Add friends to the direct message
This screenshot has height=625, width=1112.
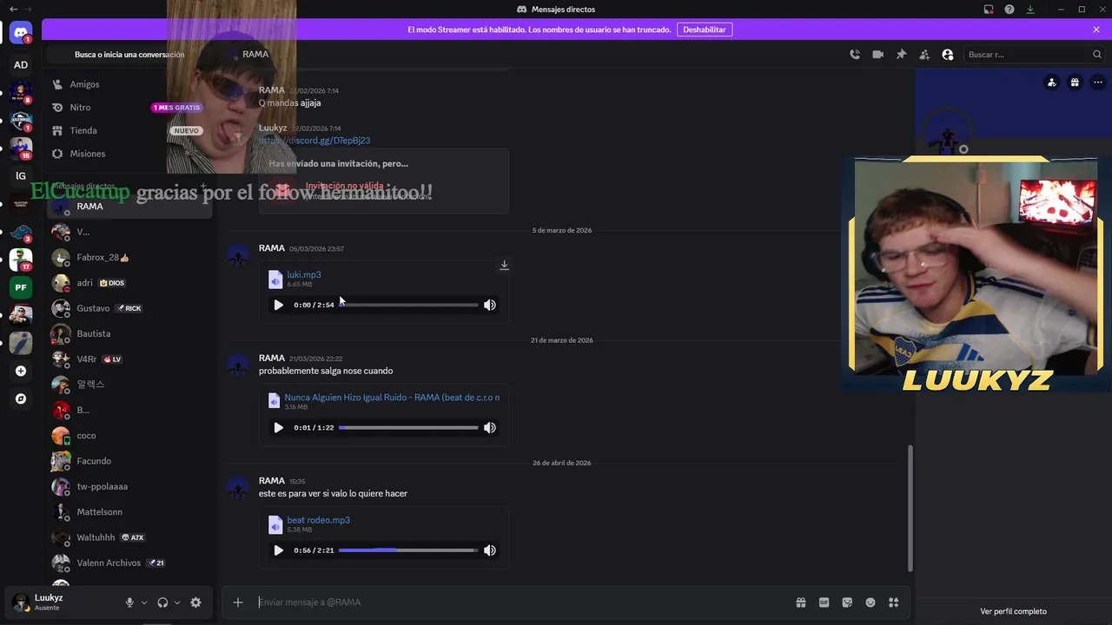point(924,55)
